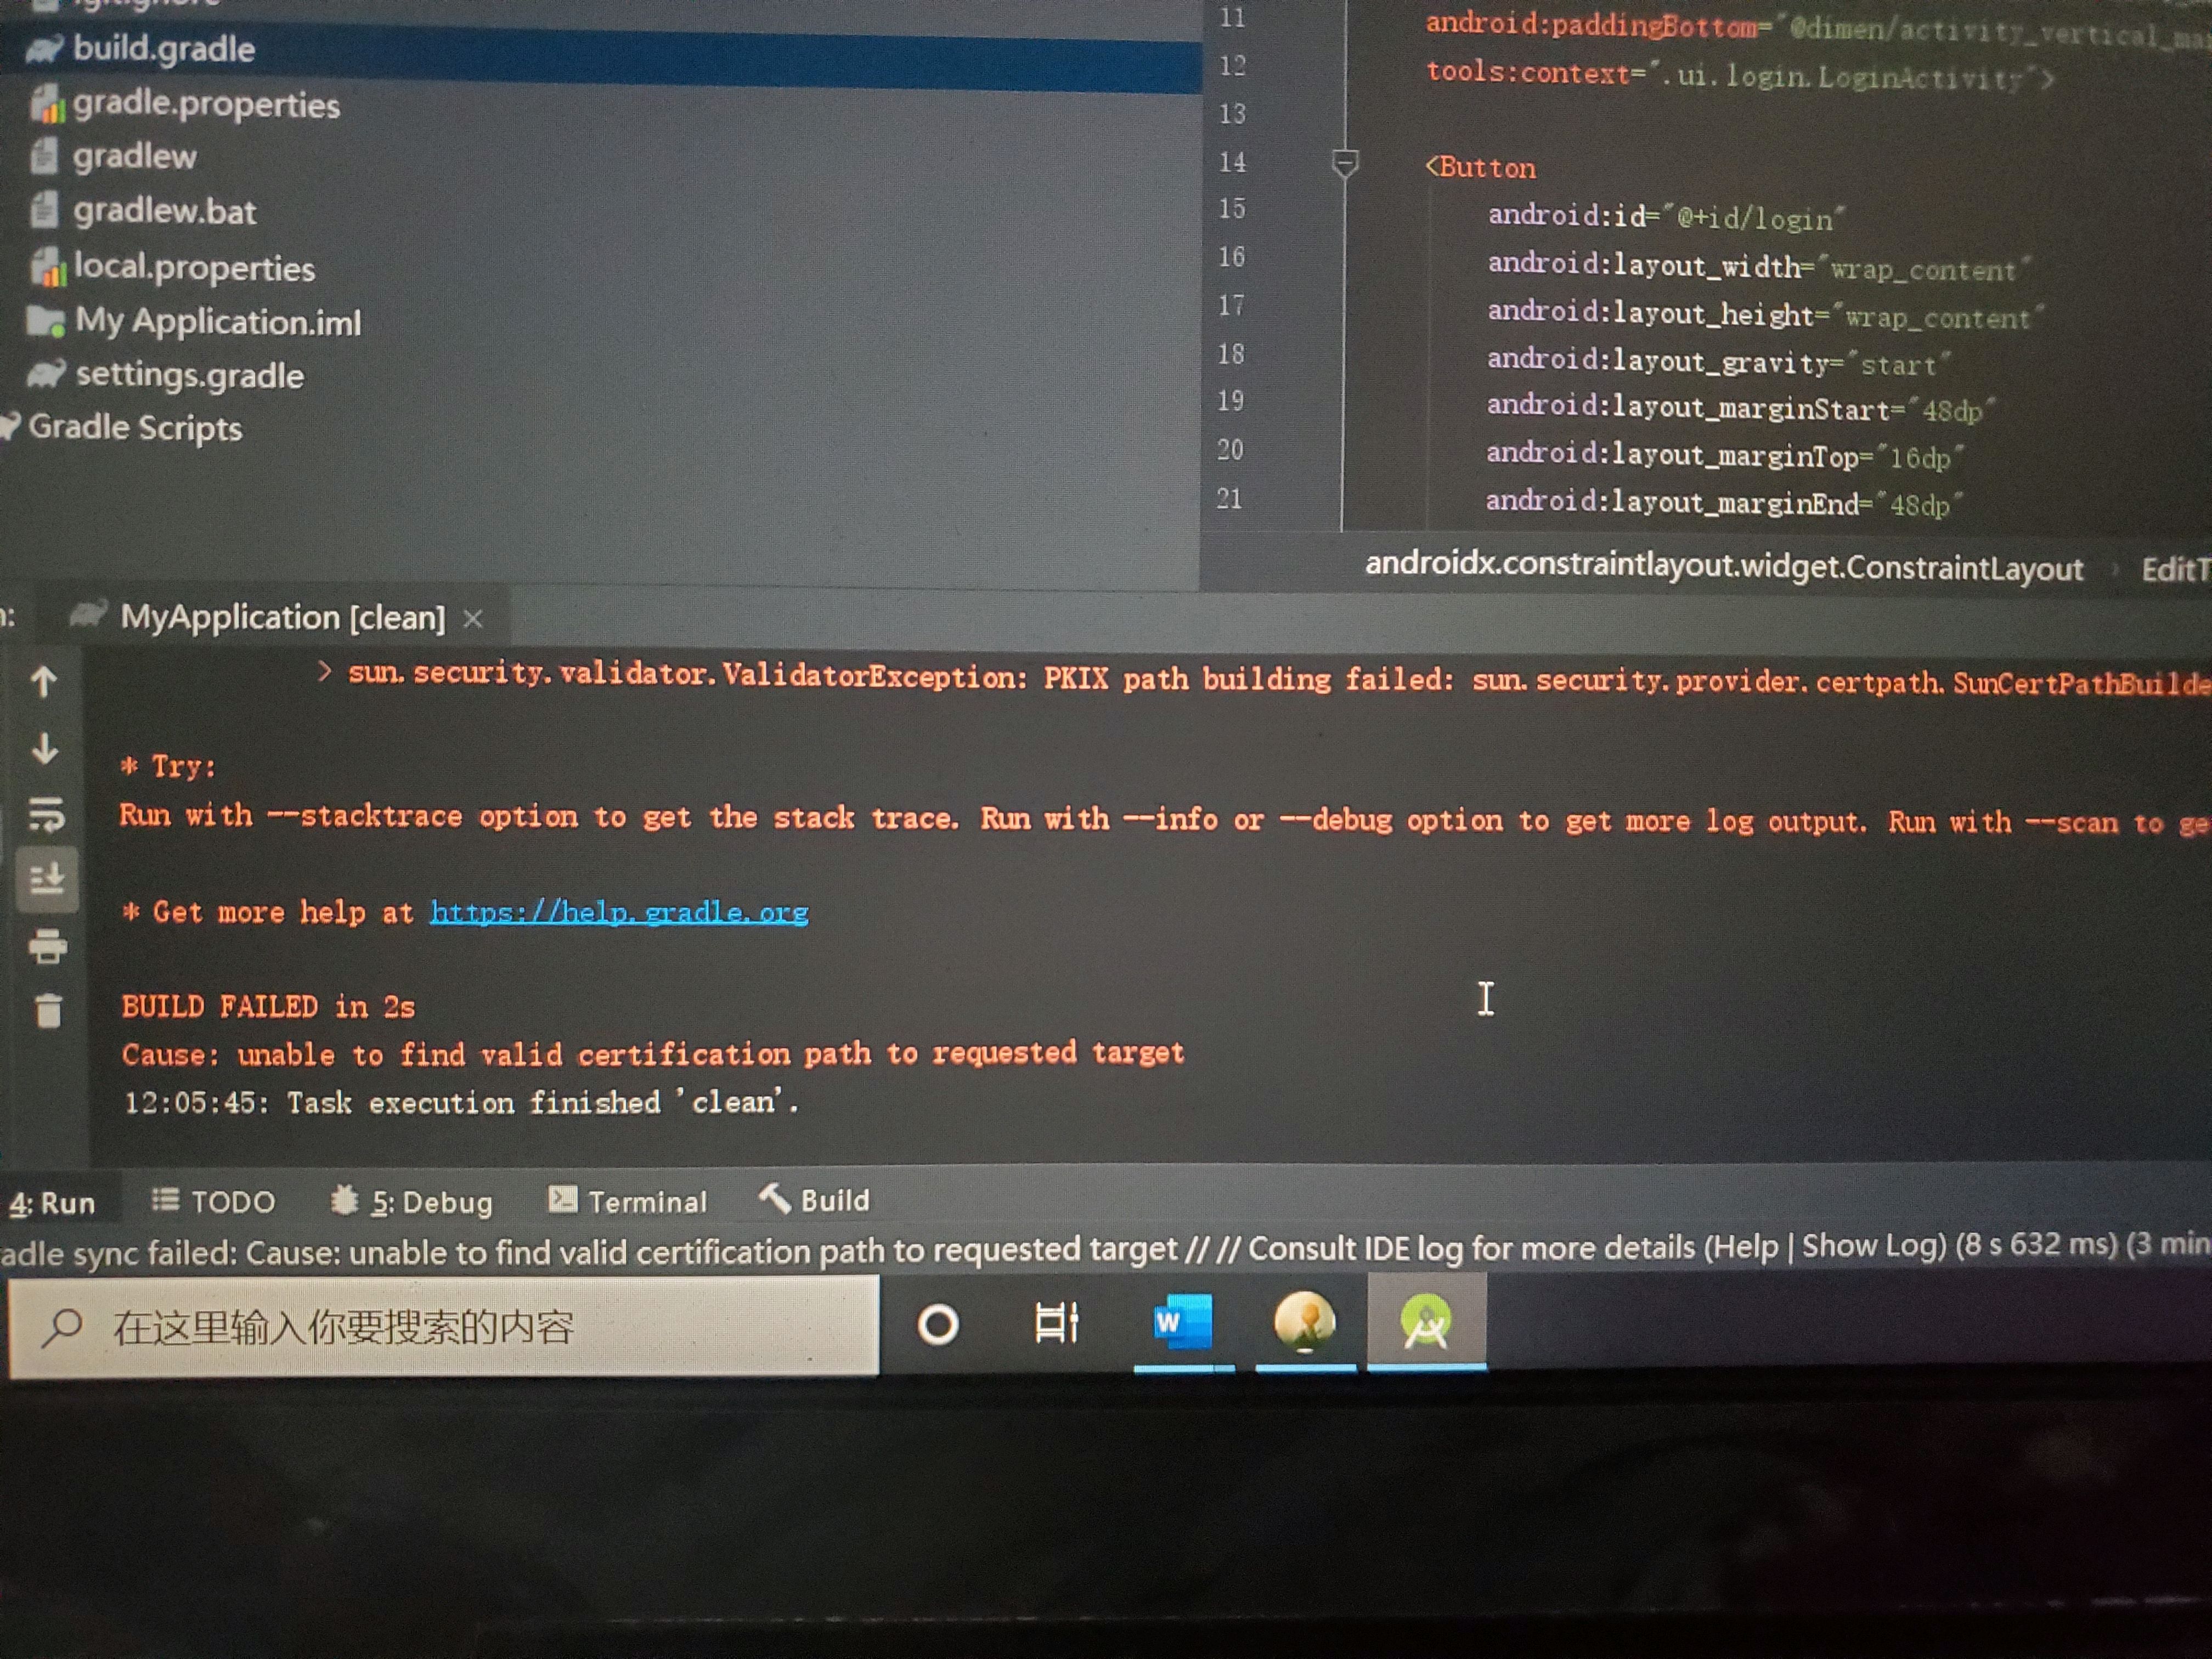Expand Gradle Scripts node

(135, 427)
